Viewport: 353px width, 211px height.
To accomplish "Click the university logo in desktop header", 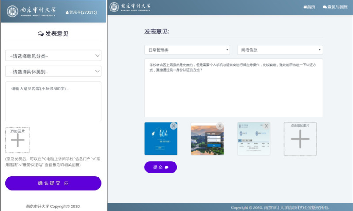I will coord(132,7).
